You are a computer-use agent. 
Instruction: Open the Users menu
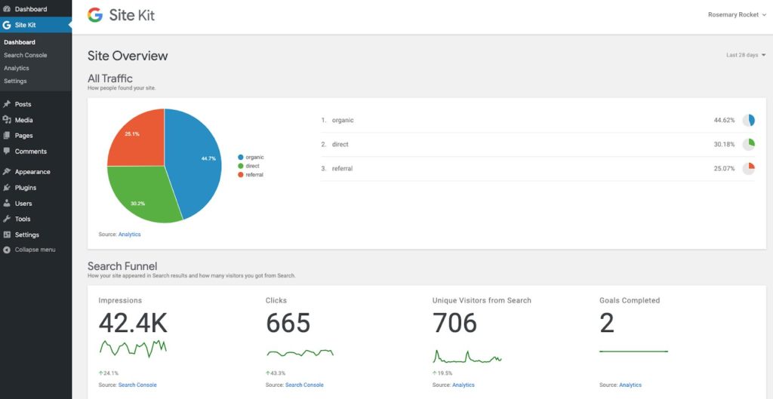(36, 204)
